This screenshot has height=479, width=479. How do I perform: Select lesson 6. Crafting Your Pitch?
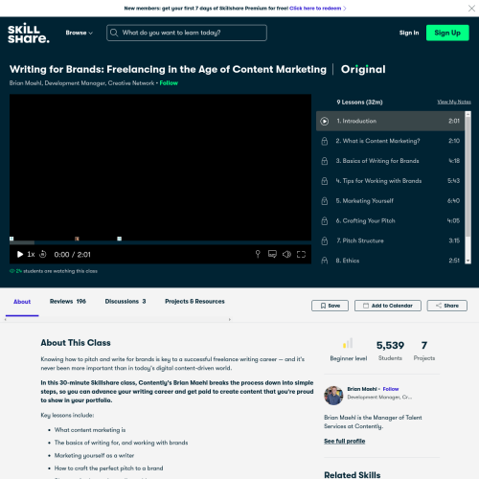pos(390,220)
